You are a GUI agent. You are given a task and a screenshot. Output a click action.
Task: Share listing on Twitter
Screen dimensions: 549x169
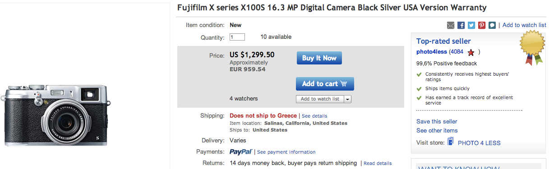[471, 25]
